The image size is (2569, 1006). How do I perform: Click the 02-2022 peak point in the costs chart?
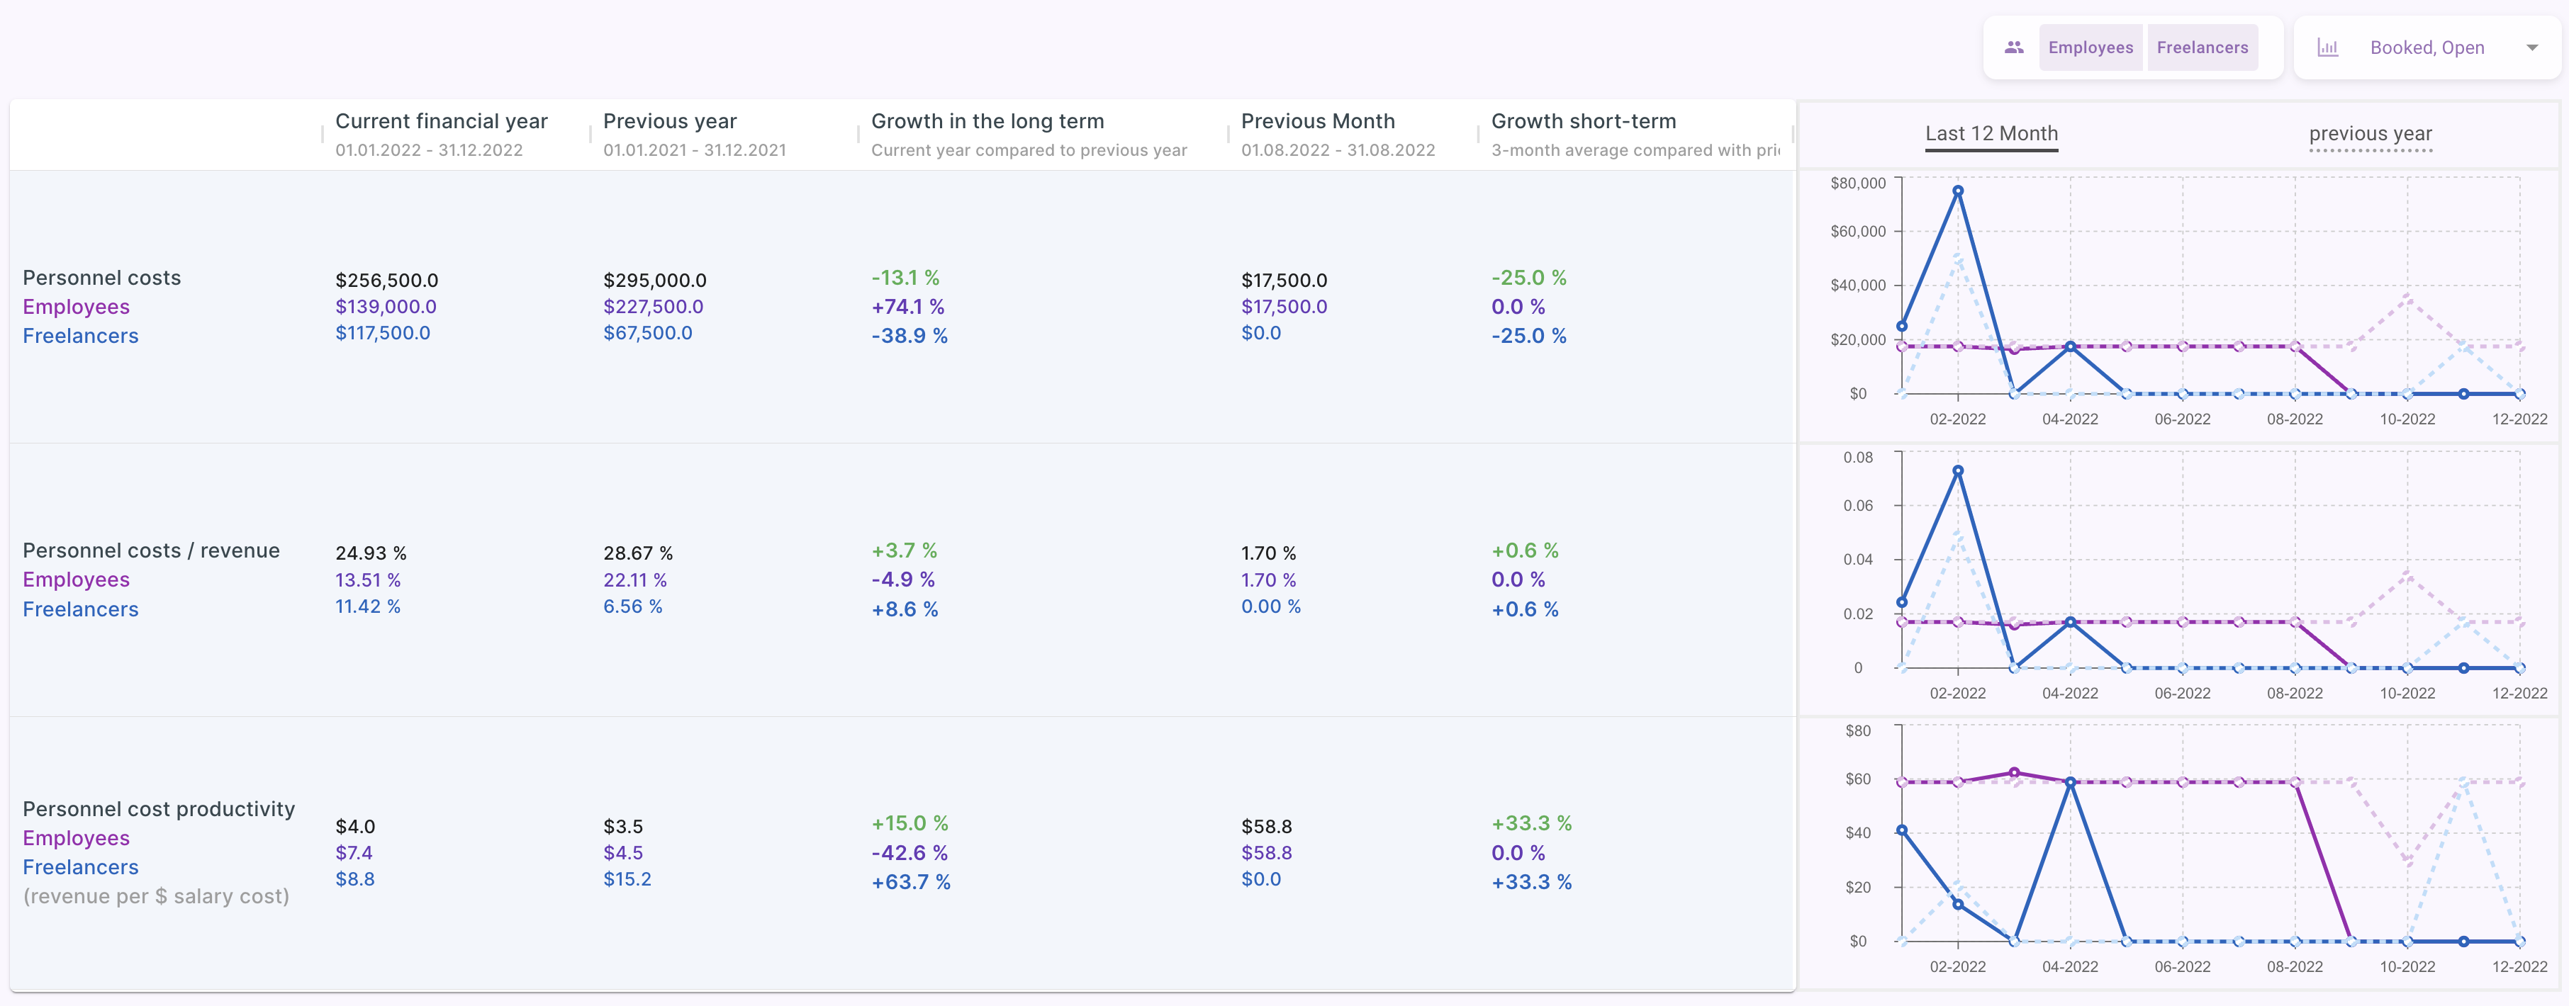coord(1958,191)
